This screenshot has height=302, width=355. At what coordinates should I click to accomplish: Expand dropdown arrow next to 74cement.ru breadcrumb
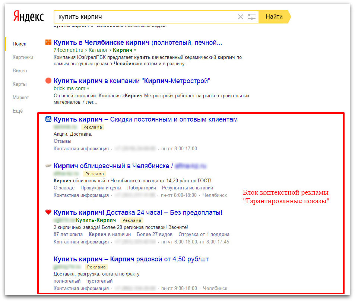point(135,50)
